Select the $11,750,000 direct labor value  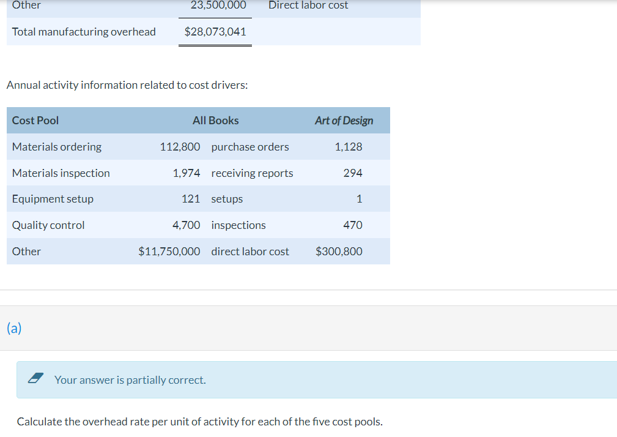169,252
